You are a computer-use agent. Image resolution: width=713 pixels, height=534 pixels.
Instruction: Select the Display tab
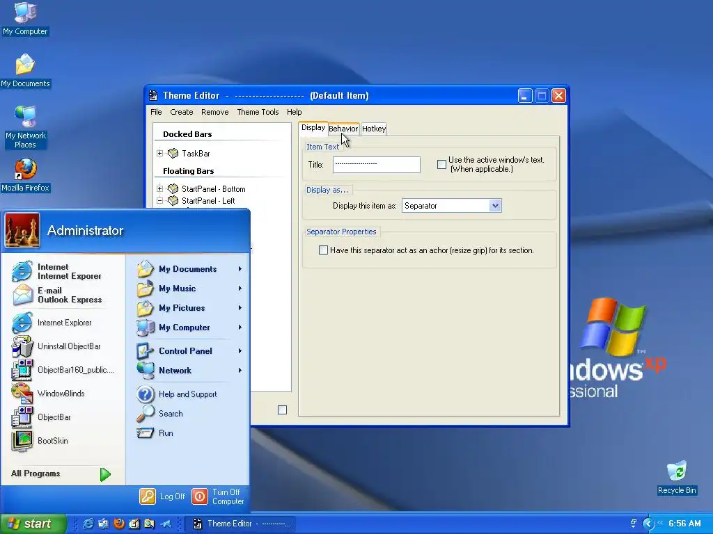pyautogui.click(x=313, y=128)
